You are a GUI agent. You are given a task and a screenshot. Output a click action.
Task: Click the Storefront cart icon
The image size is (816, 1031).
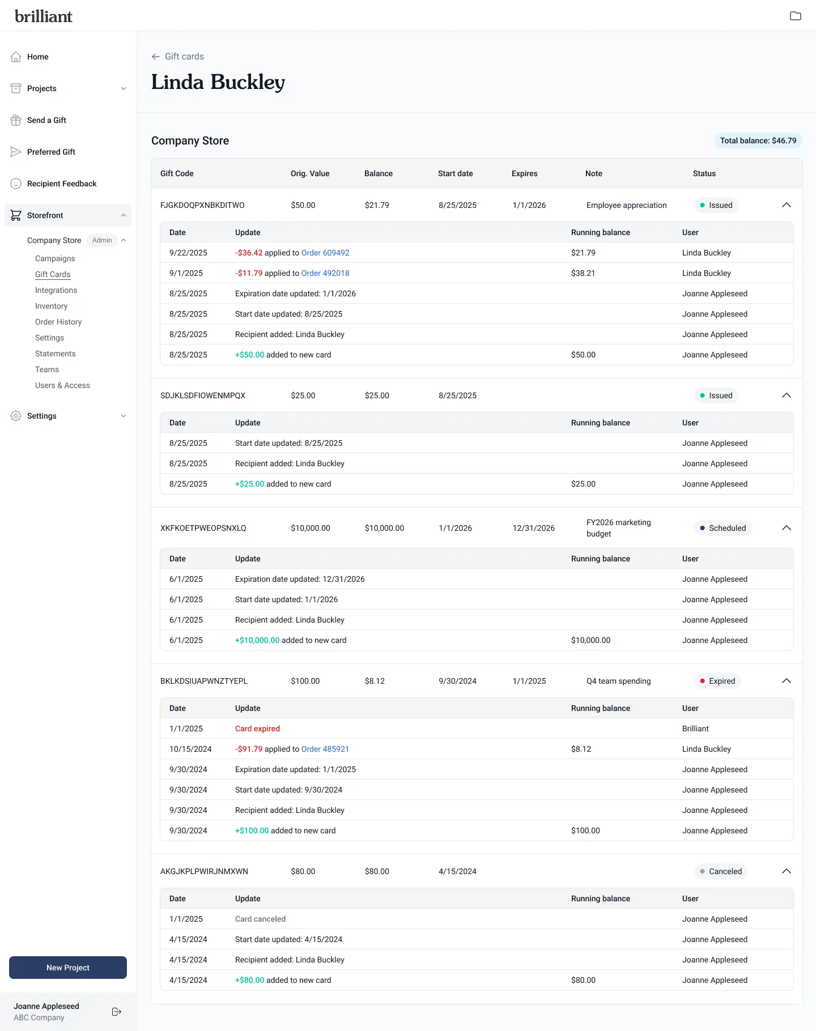click(16, 215)
